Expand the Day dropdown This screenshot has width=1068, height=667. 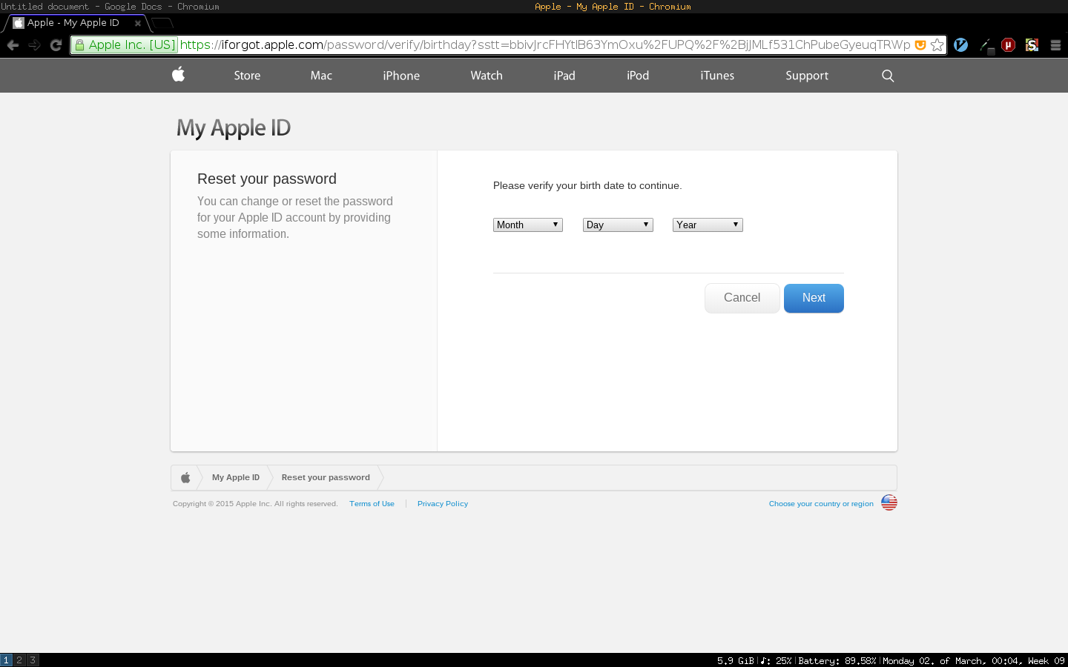coord(618,225)
